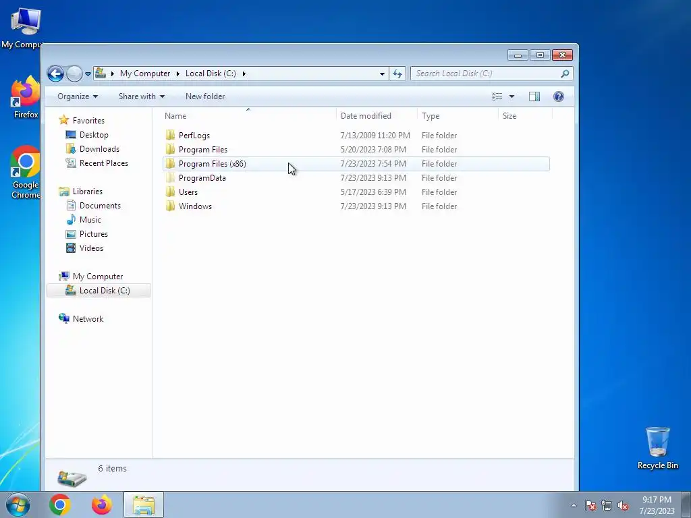Open the Action Center flag icon
691x518 pixels.
pyautogui.click(x=590, y=505)
